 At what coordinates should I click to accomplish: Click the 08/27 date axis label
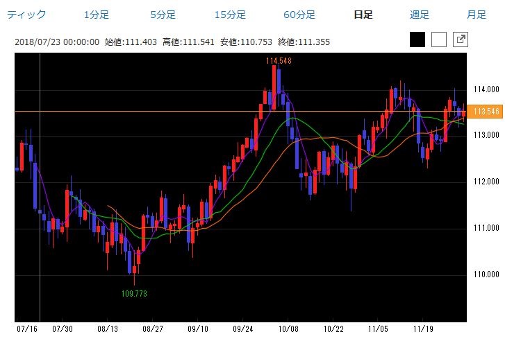pos(153,329)
